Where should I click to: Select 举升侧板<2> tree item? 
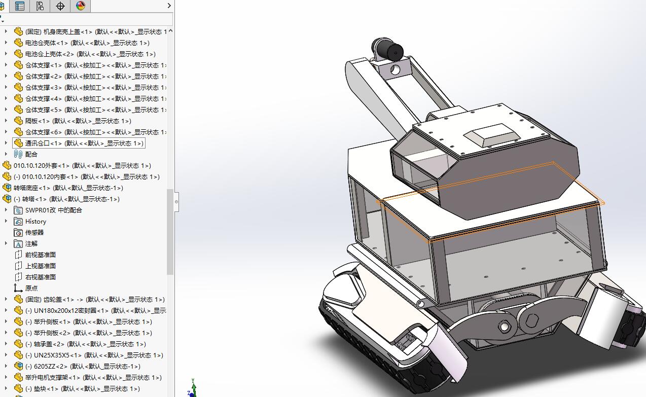(x=88, y=333)
